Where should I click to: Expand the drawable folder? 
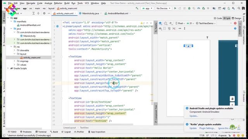(14, 50)
